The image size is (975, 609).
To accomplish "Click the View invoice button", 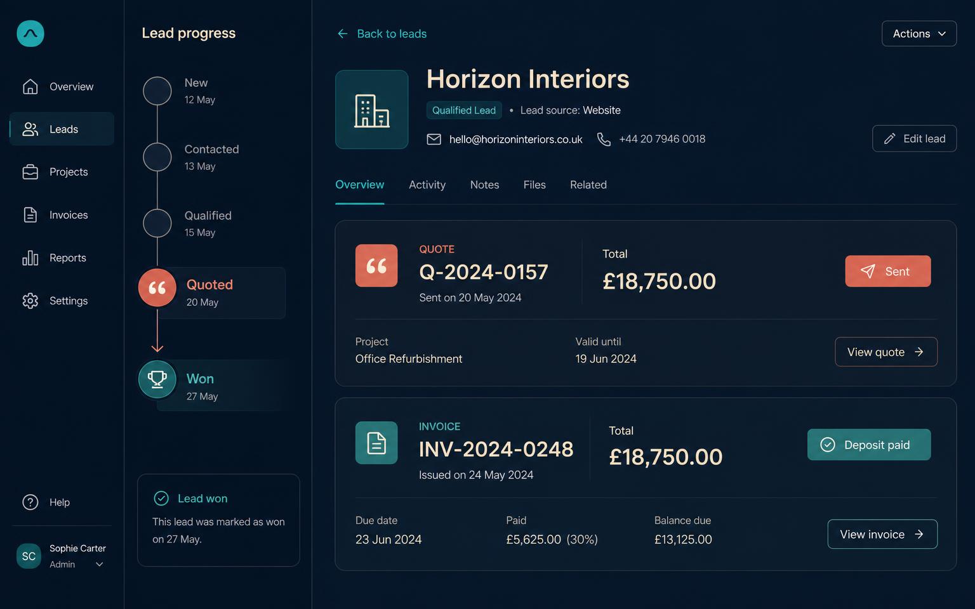I will pos(882,534).
